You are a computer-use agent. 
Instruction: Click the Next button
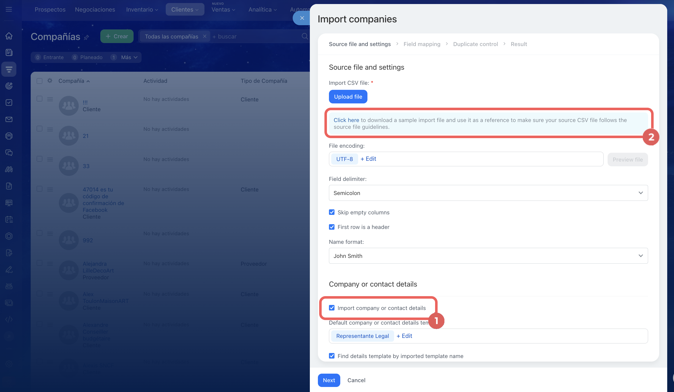329,380
